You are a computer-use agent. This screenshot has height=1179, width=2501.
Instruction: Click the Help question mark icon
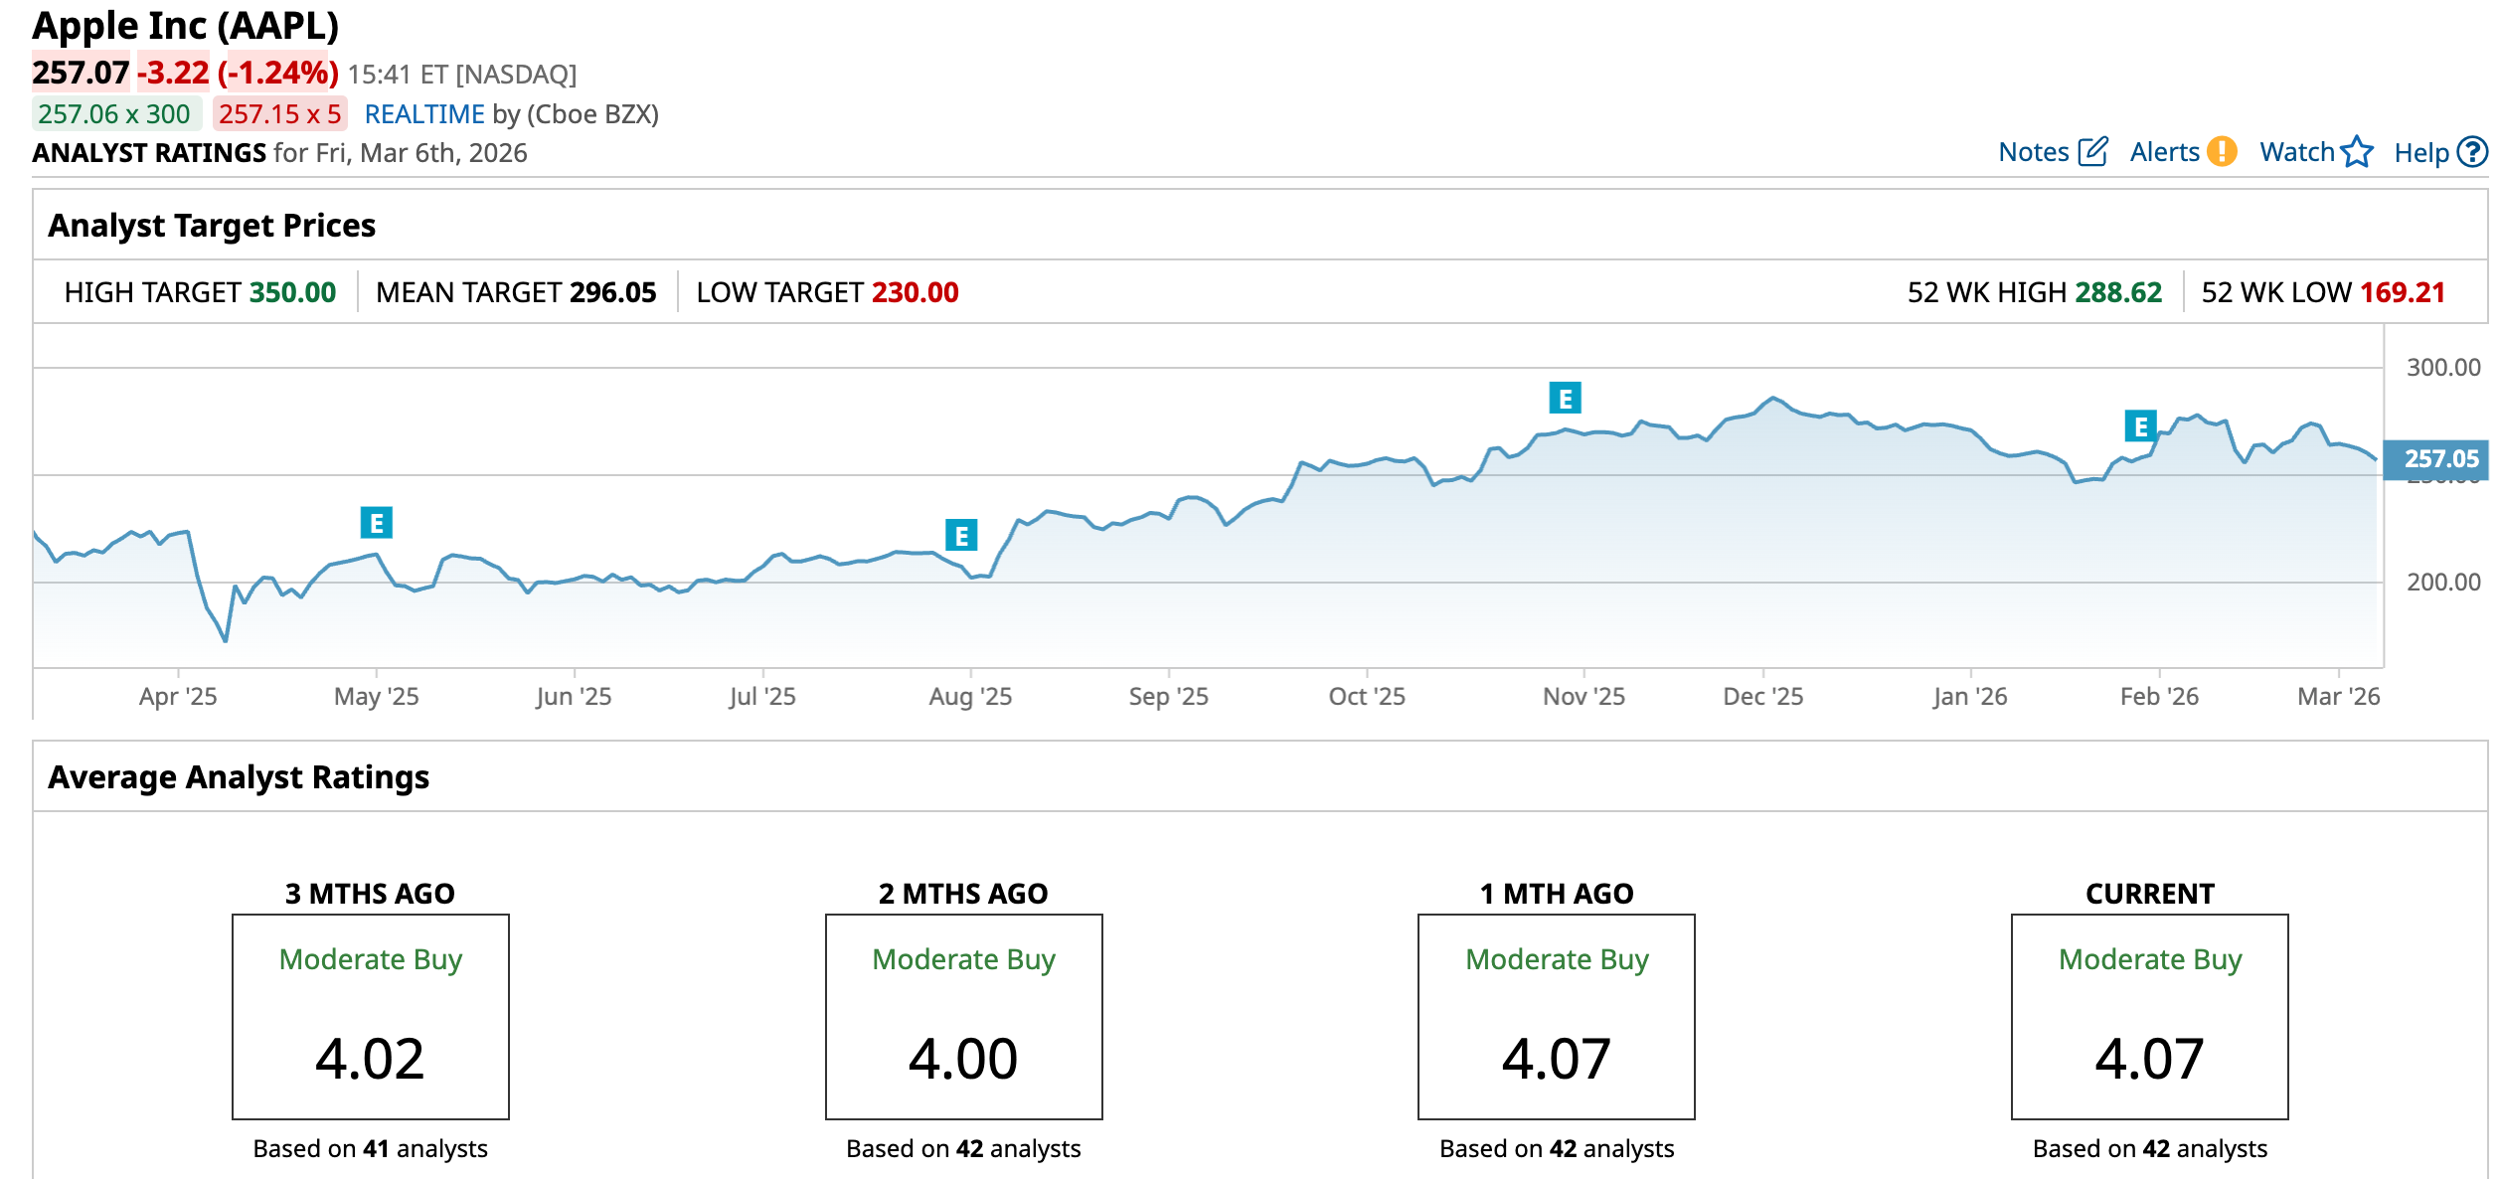tap(2472, 152)
